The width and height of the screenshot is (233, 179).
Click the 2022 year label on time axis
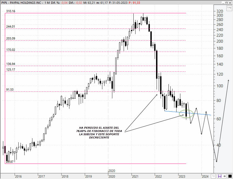click(x=158, y=177)
